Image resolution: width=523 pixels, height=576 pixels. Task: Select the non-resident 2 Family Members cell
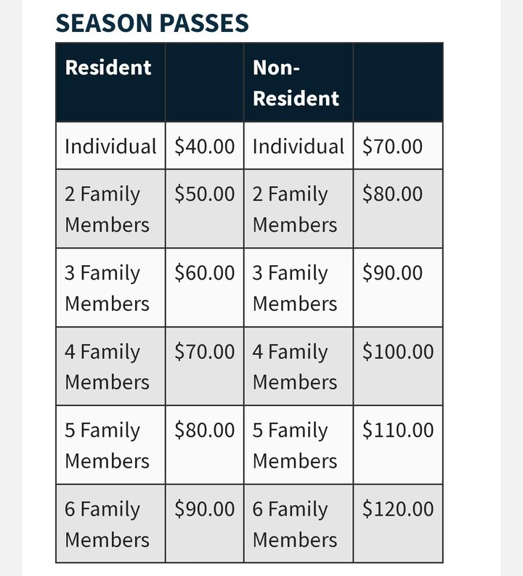tap(294, 209)
